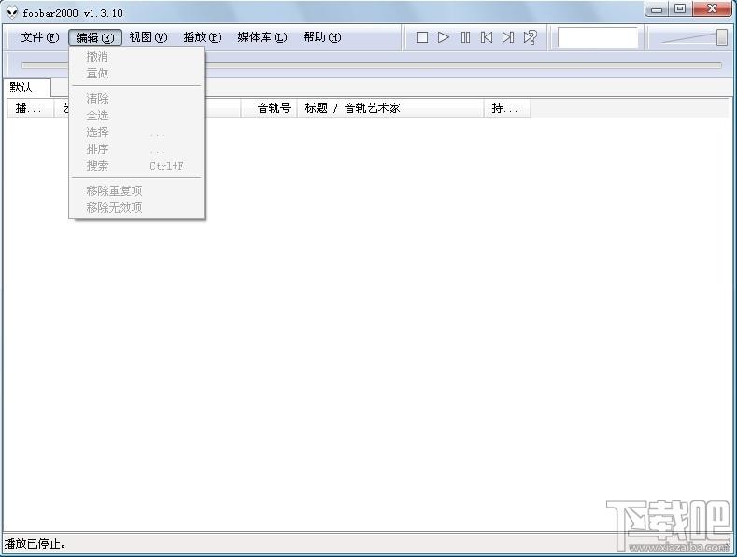Screen dimensions: 737x557
Task: Click the 播放已停止 status bar text
Action: [x=35, y=544]
